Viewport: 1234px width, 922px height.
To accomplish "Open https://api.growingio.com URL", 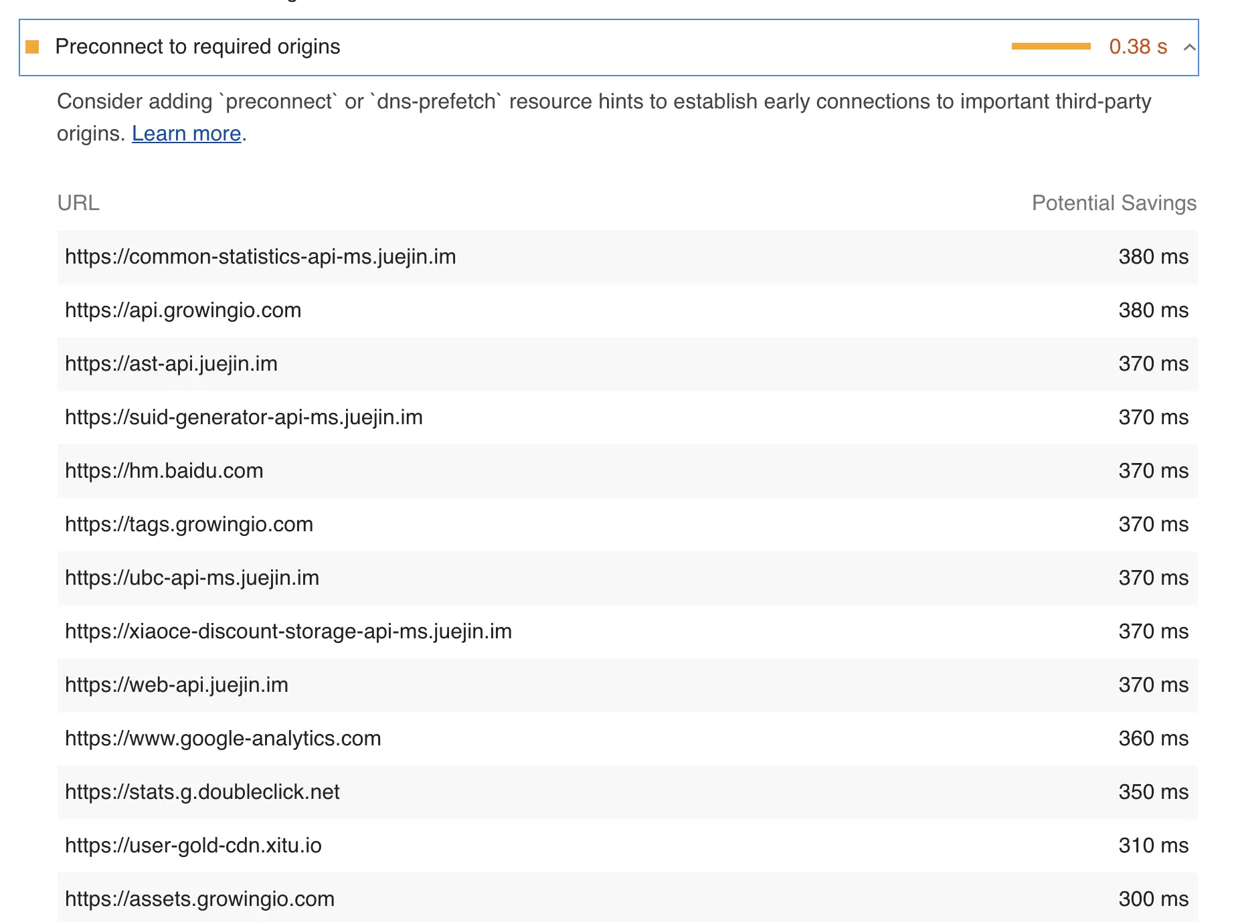I will tap(183, 310).
